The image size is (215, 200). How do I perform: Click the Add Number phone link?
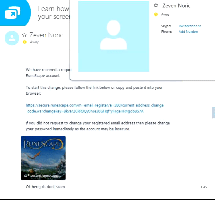(188, 32)
